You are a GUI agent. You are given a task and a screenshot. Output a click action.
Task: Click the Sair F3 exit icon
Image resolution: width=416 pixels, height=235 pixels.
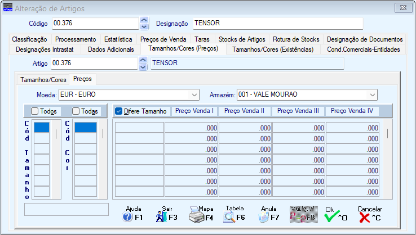point(160,216)
